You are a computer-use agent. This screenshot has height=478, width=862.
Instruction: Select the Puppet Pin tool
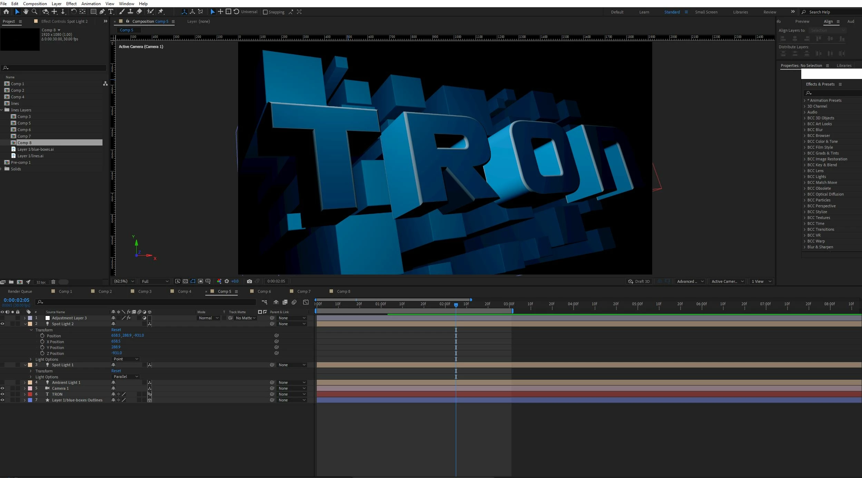tap(161, 12)
